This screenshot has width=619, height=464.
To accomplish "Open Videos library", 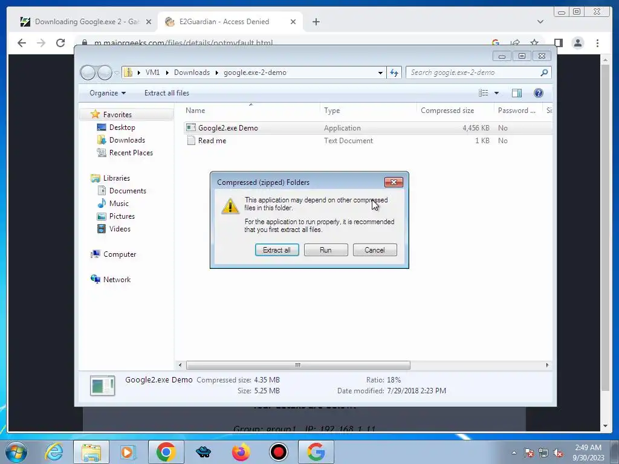I will coord(120,229).
